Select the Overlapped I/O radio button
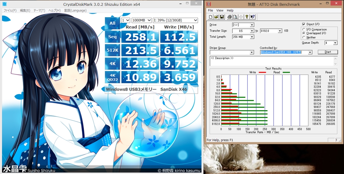Image resolution: width=344 pixels, height=174 pixels. click(304, 33)
